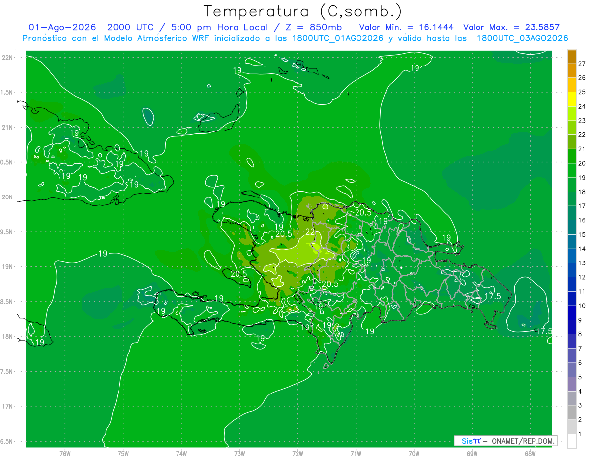Screen dimensions: 595x460
Task: Click the '69W' longitude axis label
Action: (x=472, y=454)
